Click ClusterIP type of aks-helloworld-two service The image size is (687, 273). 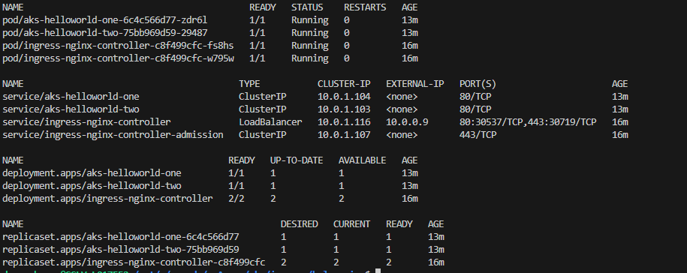click(263, 109)
